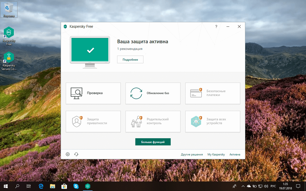Click the network tray icon
This screenshot has height=191, width=306.
coord(260,186)
